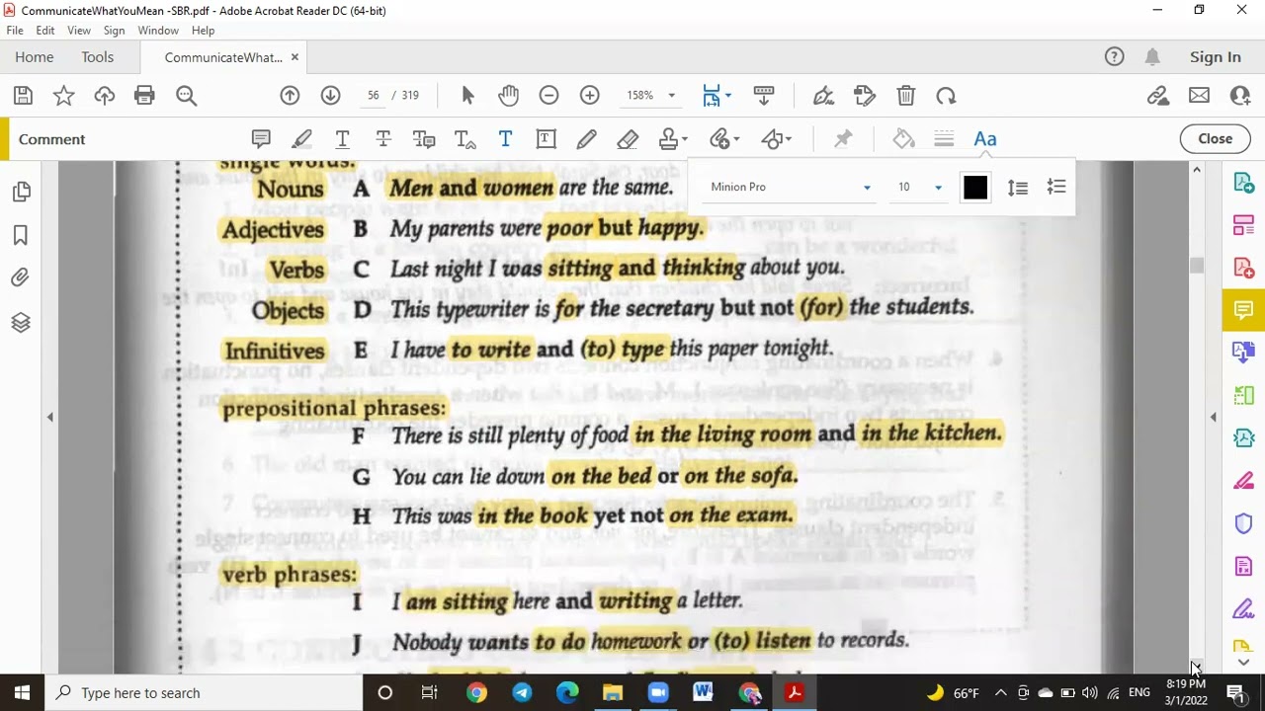Send file by email envelope
1265x711 pixels.
coord(1199,96)
